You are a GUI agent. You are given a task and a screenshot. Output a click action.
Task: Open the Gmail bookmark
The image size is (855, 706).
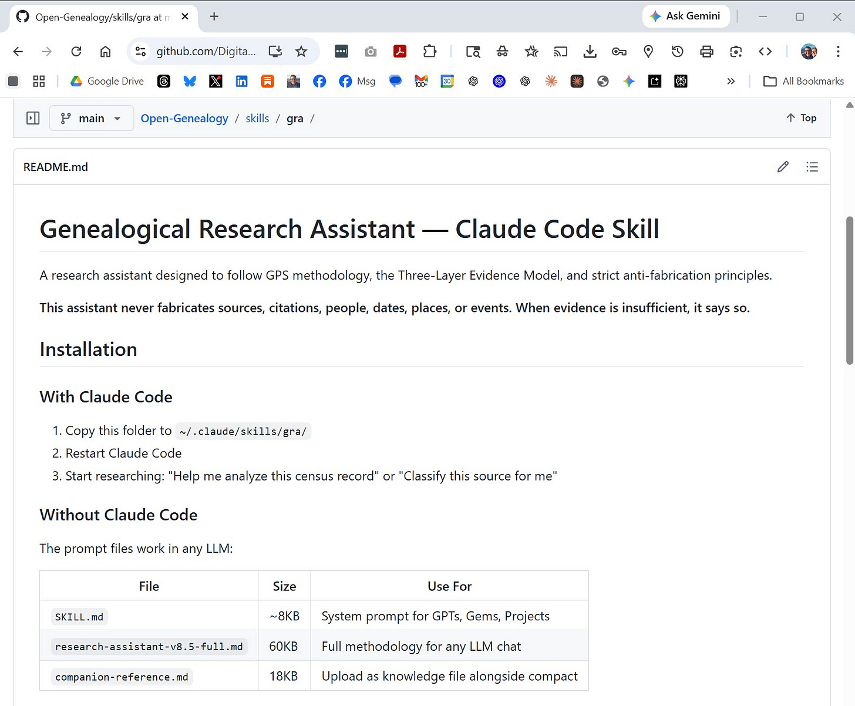coord(421,81)
